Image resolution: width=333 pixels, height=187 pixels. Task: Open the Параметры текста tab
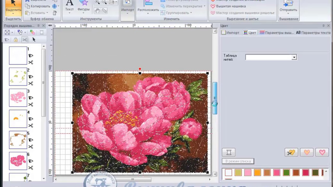coord(313,33)
